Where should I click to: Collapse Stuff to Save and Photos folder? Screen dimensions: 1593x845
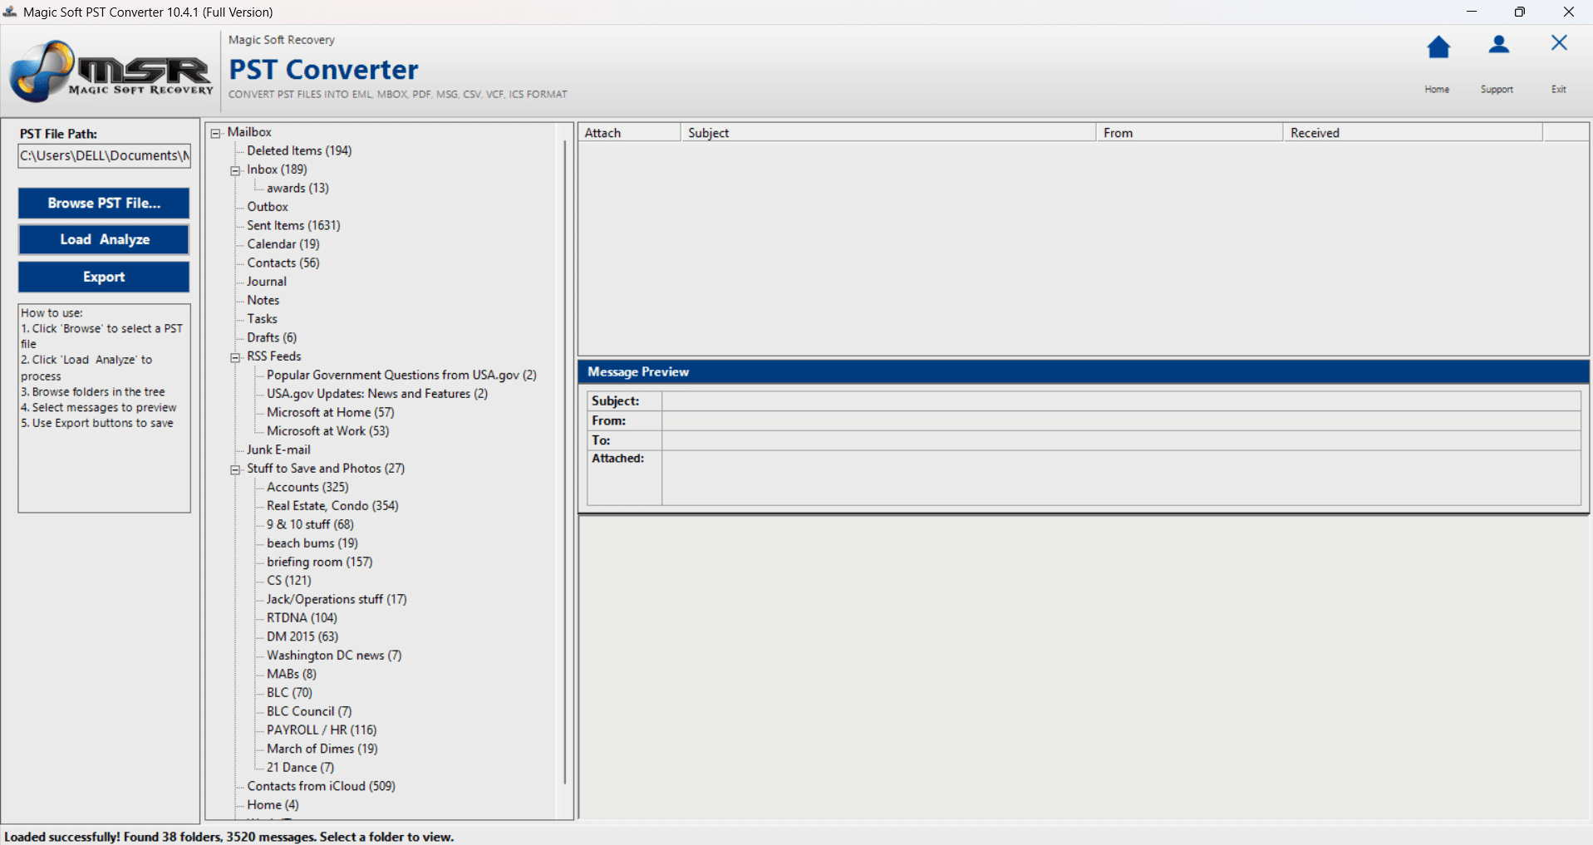tap(236, 469)
